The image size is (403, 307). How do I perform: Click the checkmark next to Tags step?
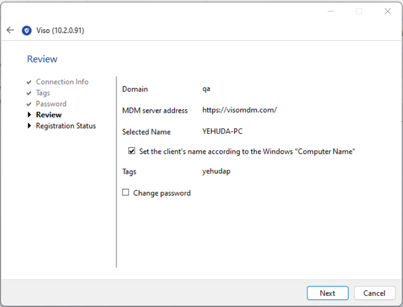click(x=30, y=93)
